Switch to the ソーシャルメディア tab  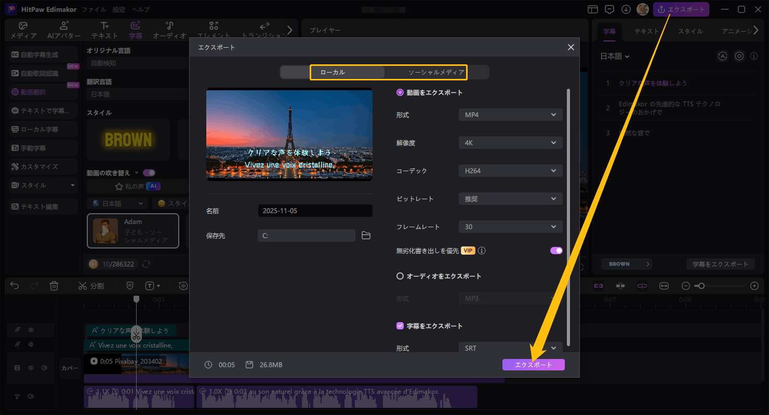click(436, 72)
